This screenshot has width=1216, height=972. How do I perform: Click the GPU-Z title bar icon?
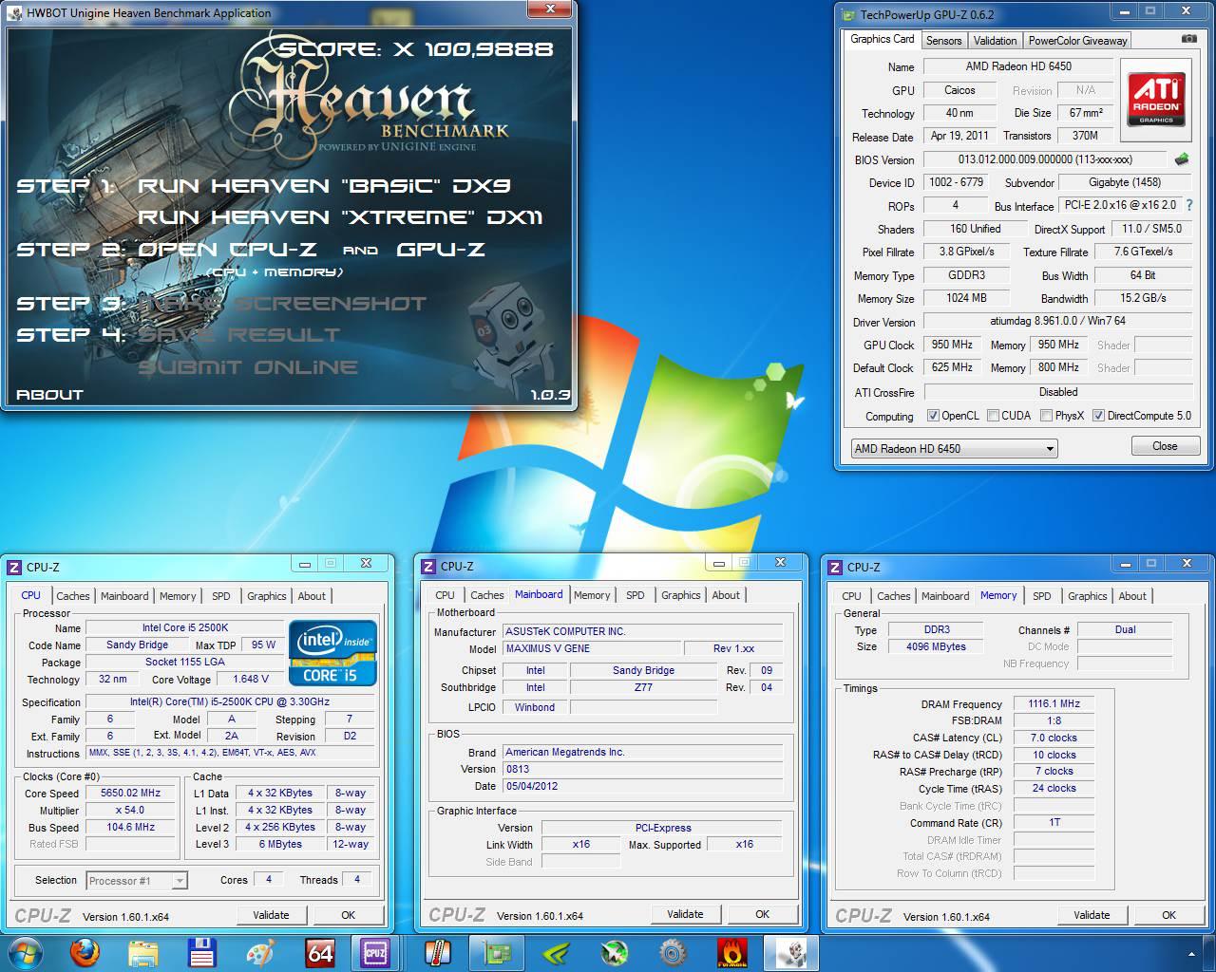tap(848, 13)
